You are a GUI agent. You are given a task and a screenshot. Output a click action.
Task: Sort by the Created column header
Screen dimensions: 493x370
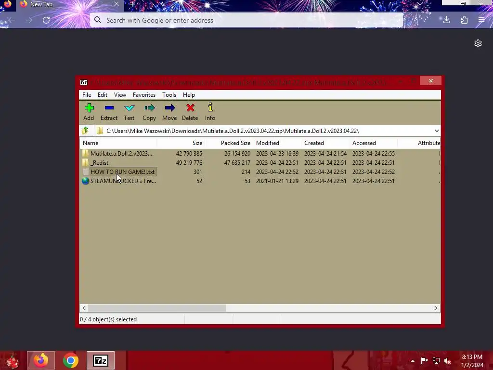tap(325, 143)
